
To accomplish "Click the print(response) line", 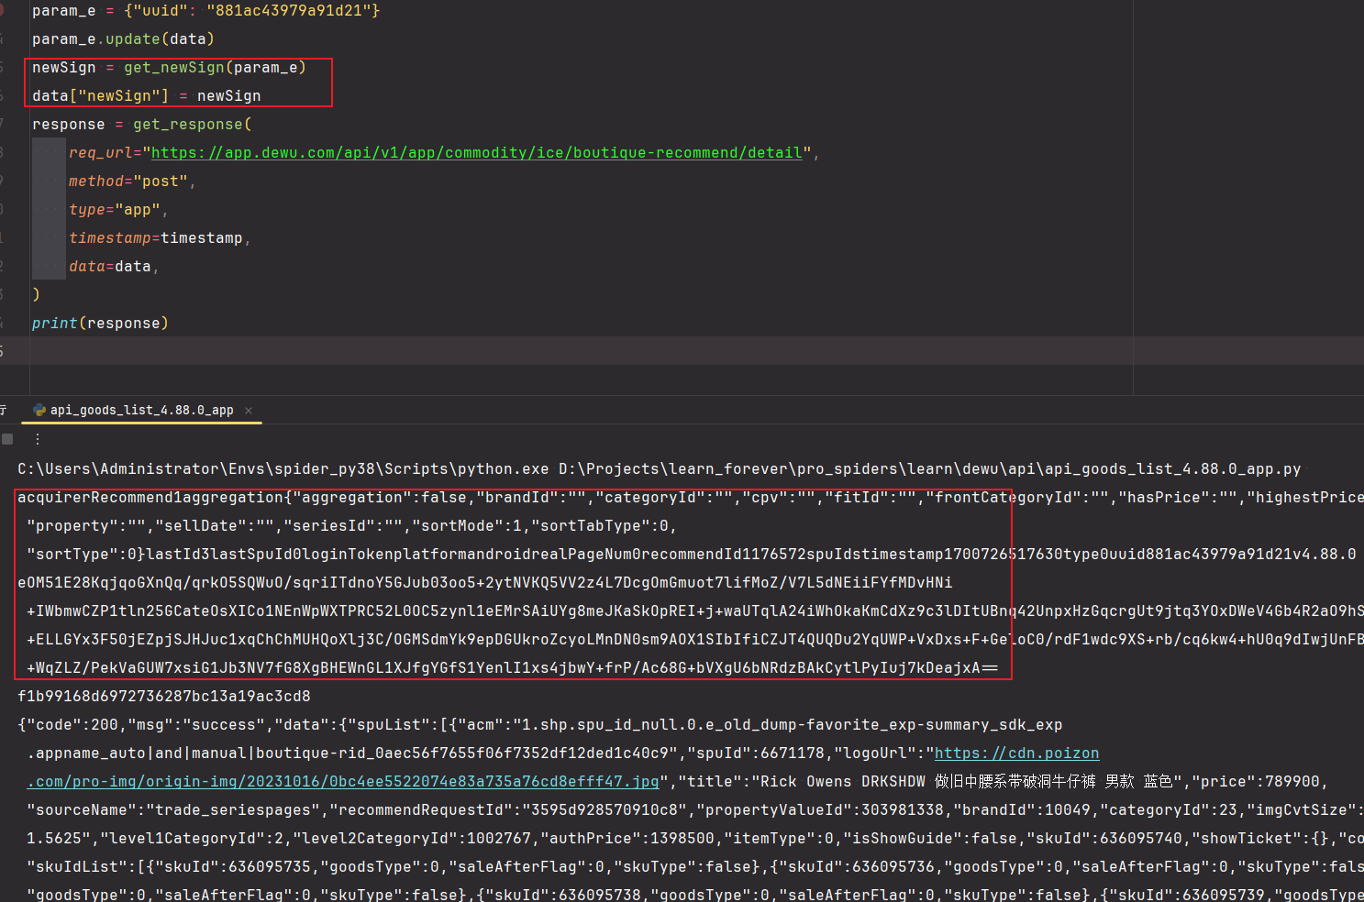I will tap(100, 324).
